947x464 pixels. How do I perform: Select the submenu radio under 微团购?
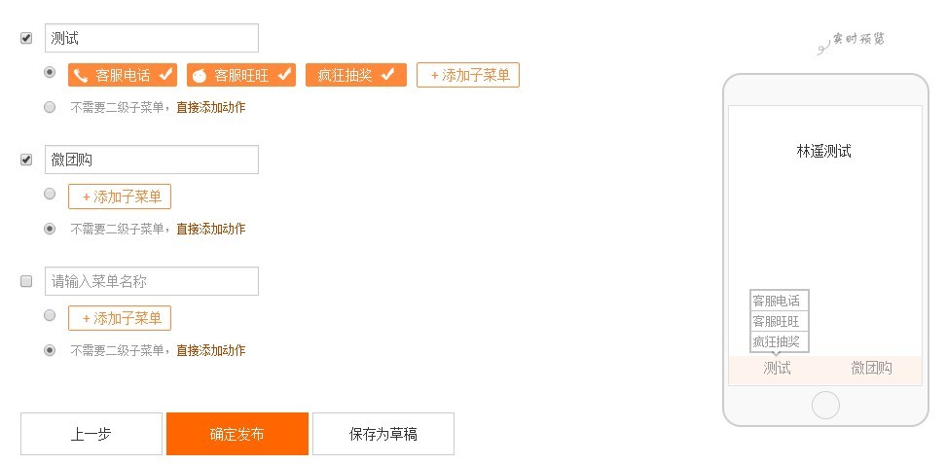click(50, 194)
